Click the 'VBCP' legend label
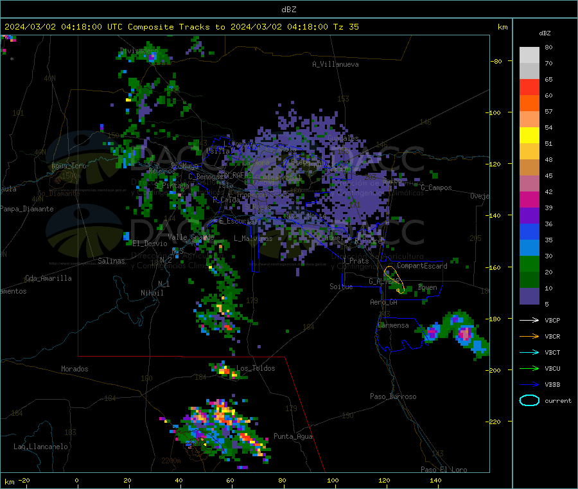 (552, 321)
